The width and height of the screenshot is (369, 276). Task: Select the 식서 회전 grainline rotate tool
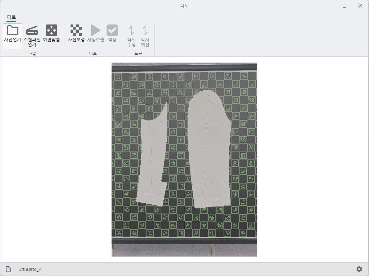tap(145, 36)
